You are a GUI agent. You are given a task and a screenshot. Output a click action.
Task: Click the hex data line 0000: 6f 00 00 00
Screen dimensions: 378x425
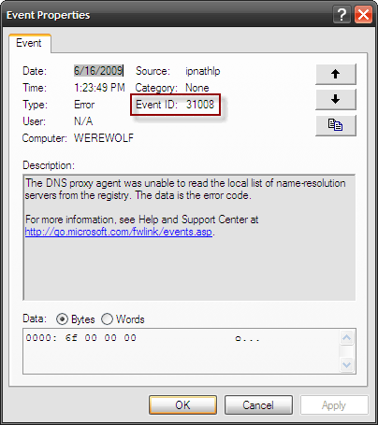81,338
